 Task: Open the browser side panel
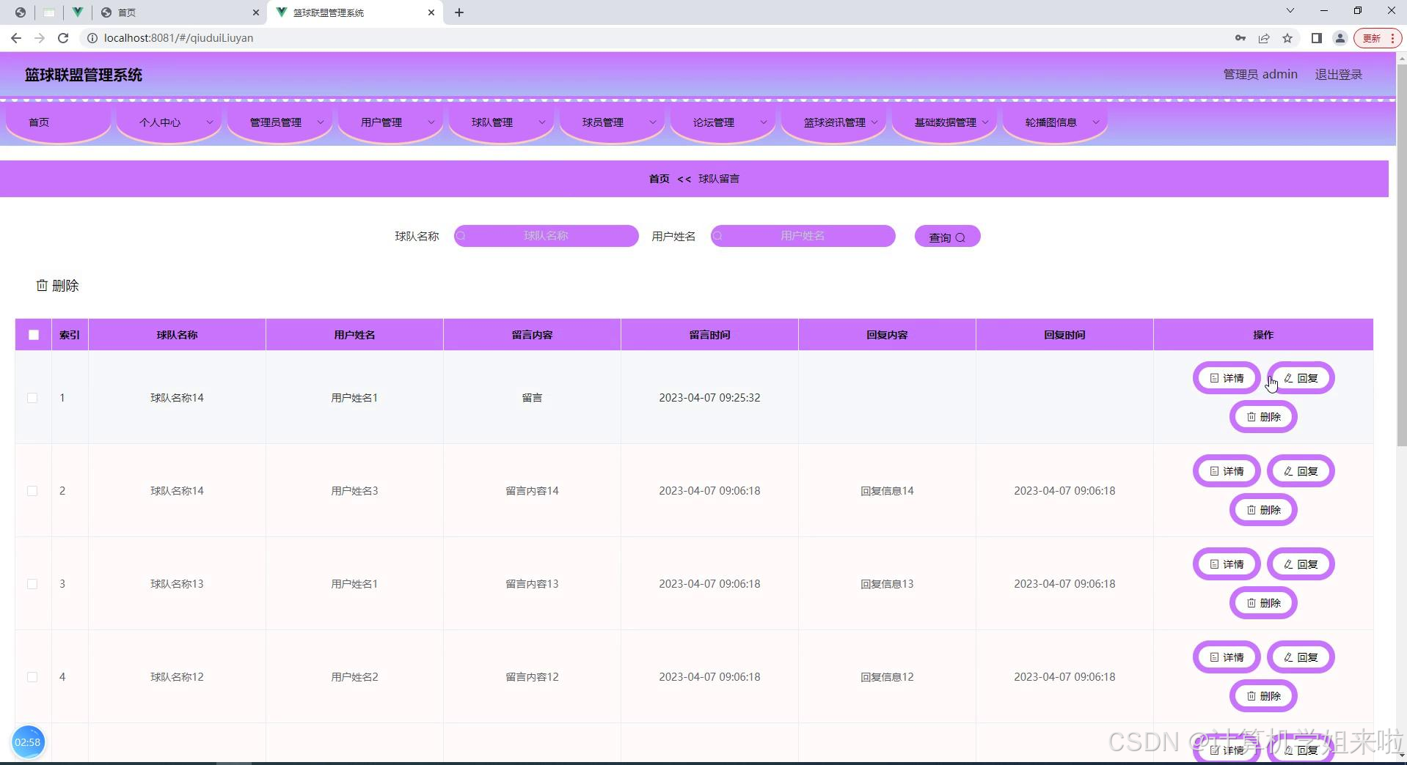[x=1317, y=38]
